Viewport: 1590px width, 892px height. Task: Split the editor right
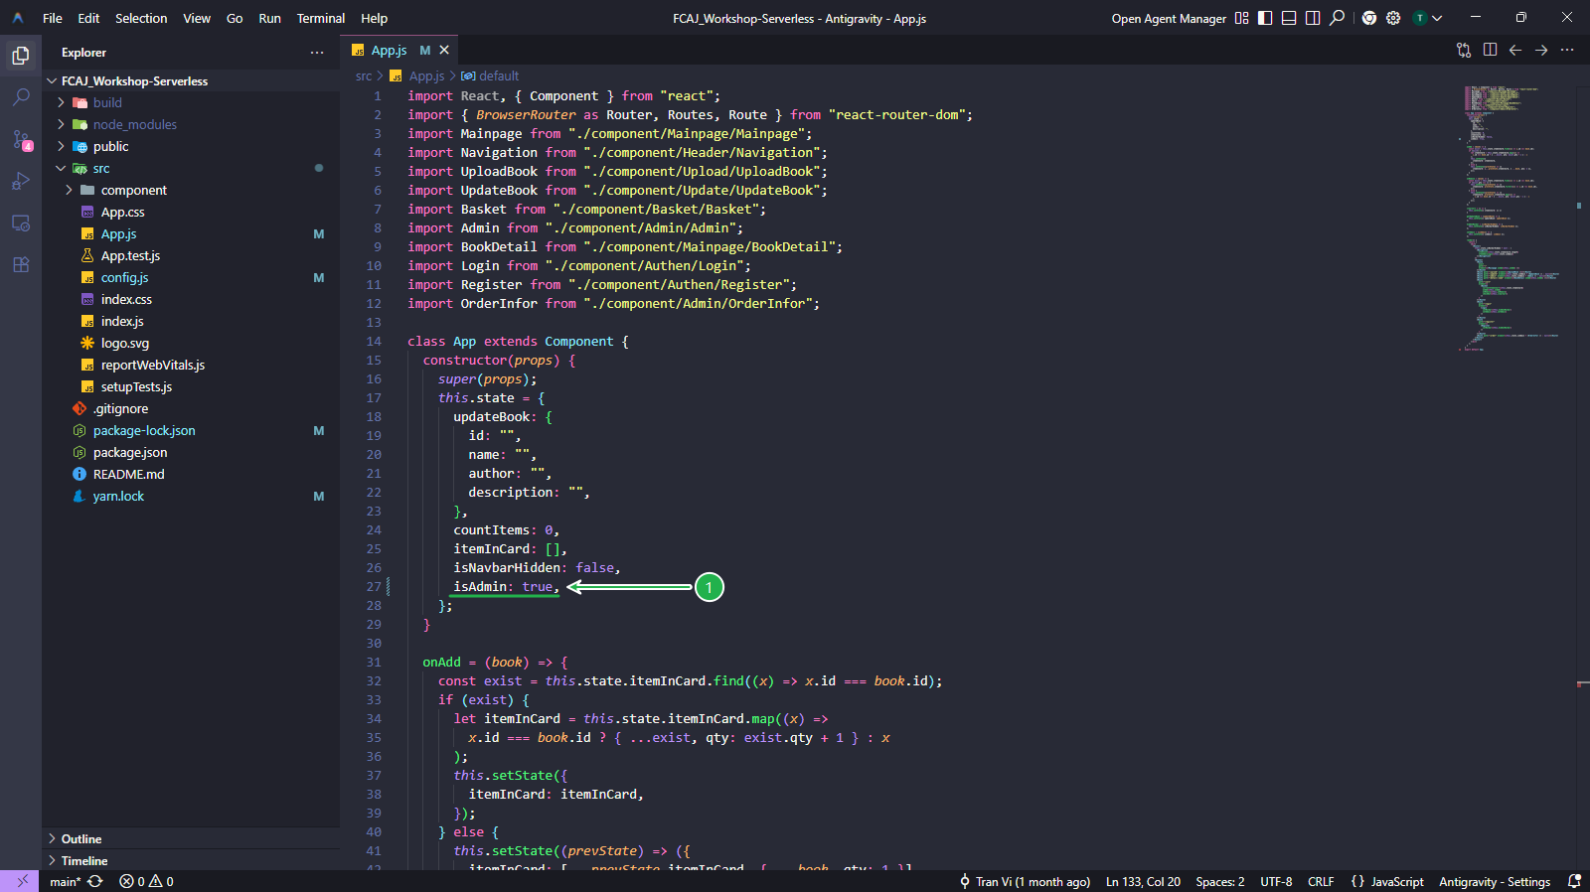point(1490,50)
